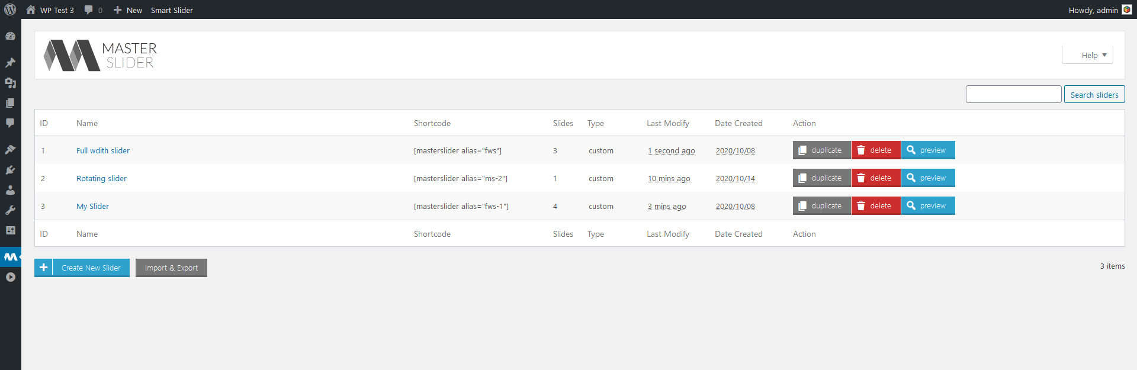The image size is (1137, 370).
Task: Open the Rotating slider link
Action: [101, 178]
